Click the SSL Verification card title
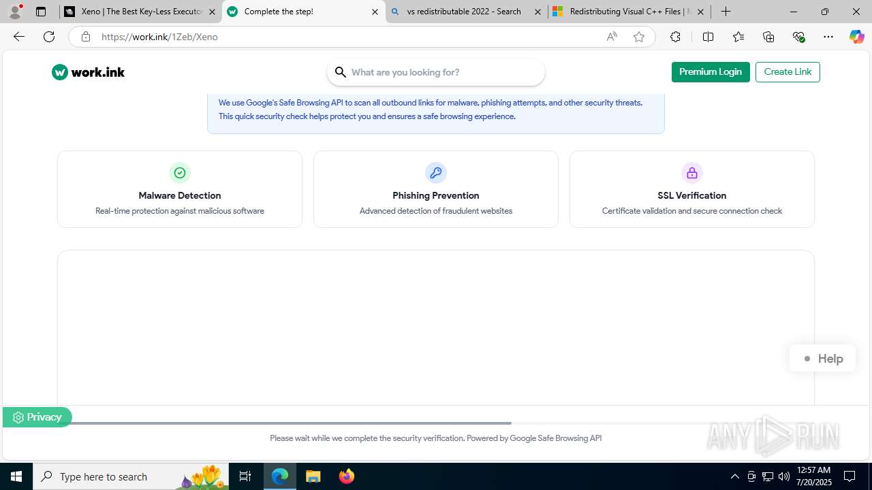Image resolution: width=872 pixels, height=490 pixels. click(x=692, y=195)
